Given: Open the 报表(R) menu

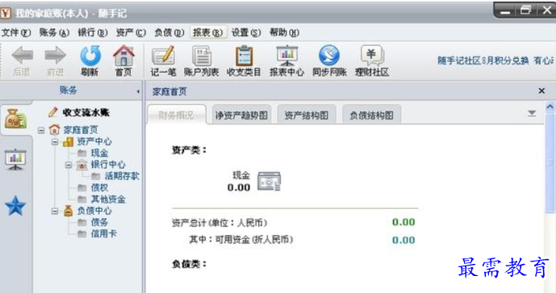Looking at the screenshot, I should 207,32.
